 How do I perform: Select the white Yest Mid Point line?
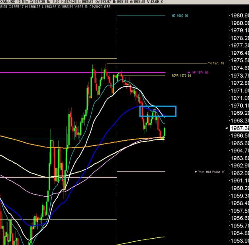pos(141,172)
